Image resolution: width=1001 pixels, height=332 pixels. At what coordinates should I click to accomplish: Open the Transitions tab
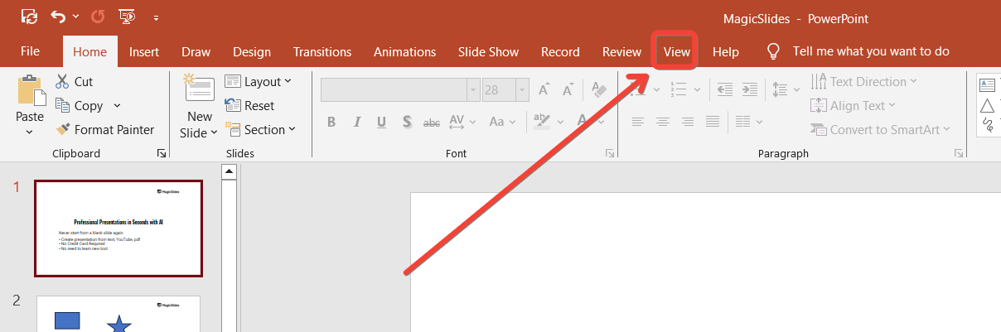(322, 51)
